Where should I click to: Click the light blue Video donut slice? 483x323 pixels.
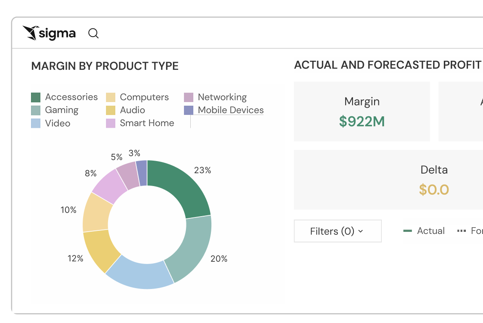137,273
